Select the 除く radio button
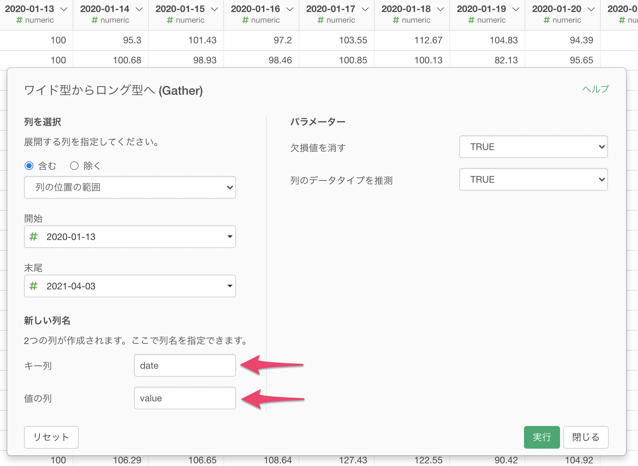The image size is (638, 466). tap(74, 166)
